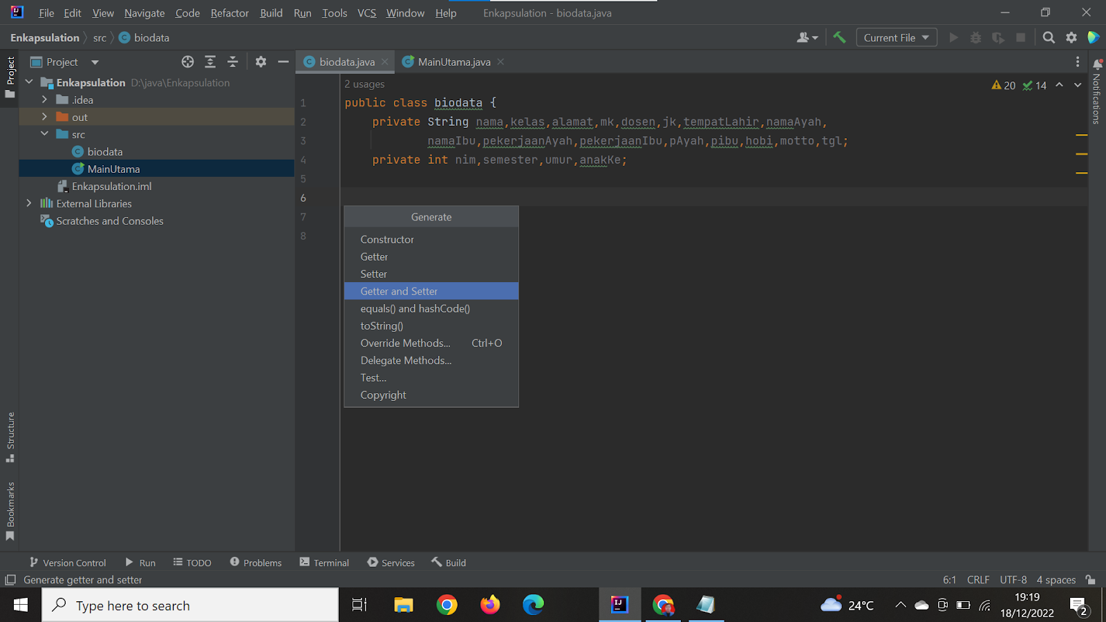Select Getter and Setter in Generate menu

pyautogui.click(x=431, y=291)
